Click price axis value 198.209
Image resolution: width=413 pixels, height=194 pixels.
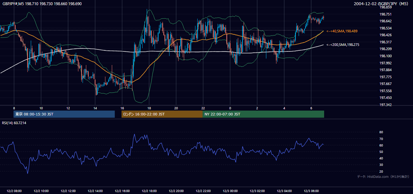pyautogui.click(x=386, y=49)
